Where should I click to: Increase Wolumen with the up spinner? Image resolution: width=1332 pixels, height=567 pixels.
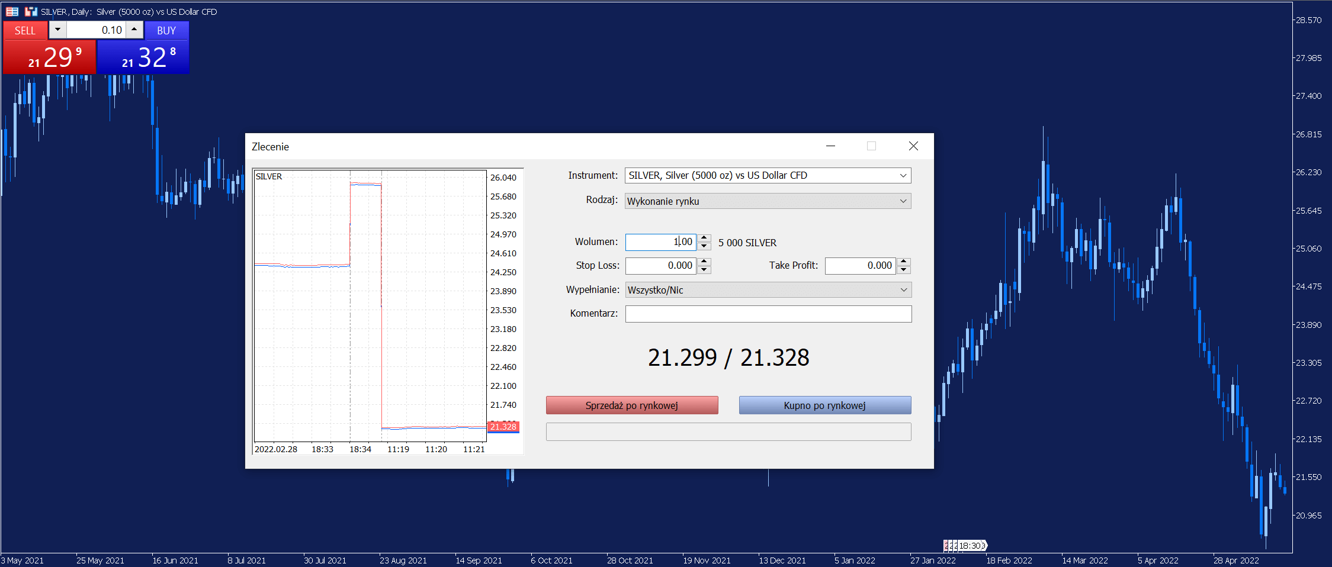[x=704, y=238]
